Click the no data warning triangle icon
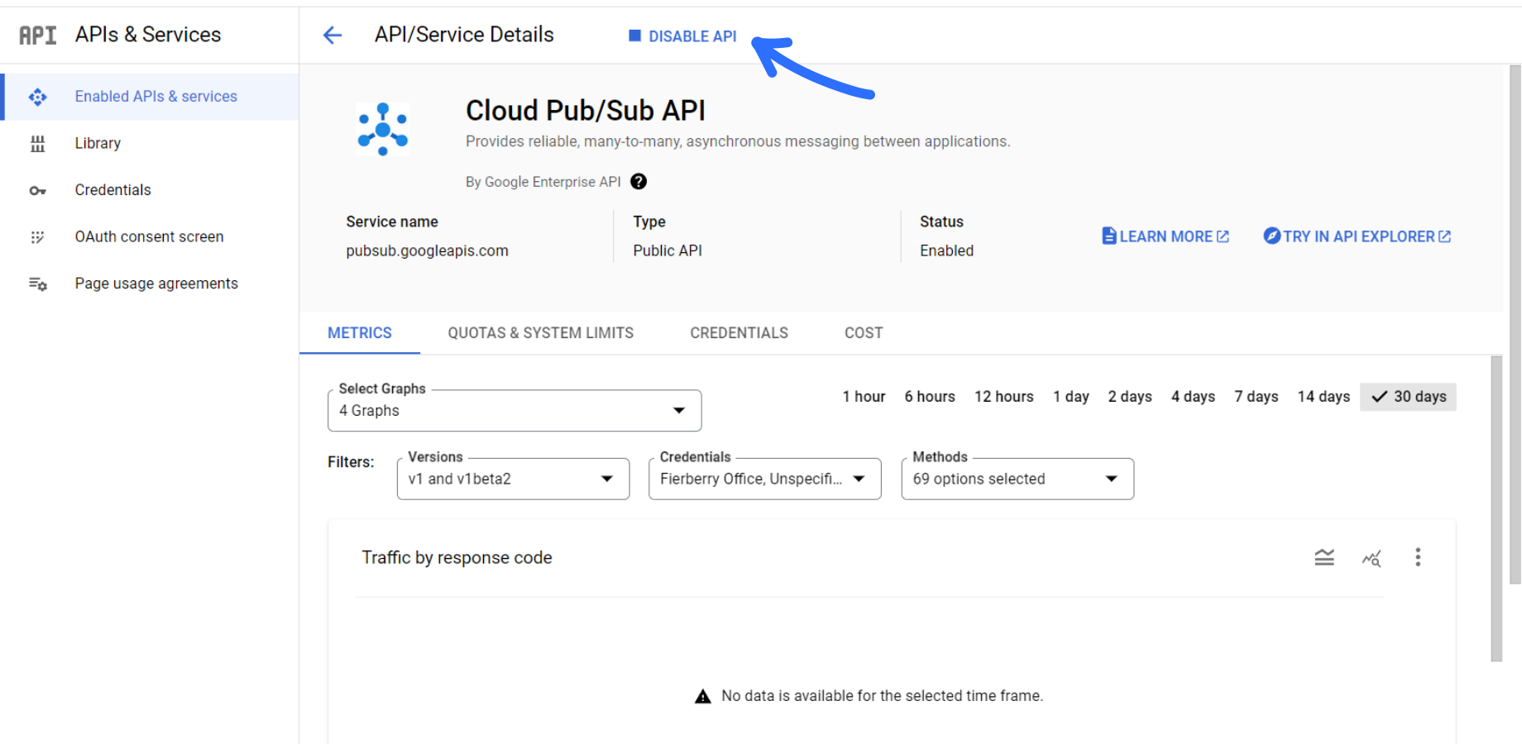 click(703, 696)
